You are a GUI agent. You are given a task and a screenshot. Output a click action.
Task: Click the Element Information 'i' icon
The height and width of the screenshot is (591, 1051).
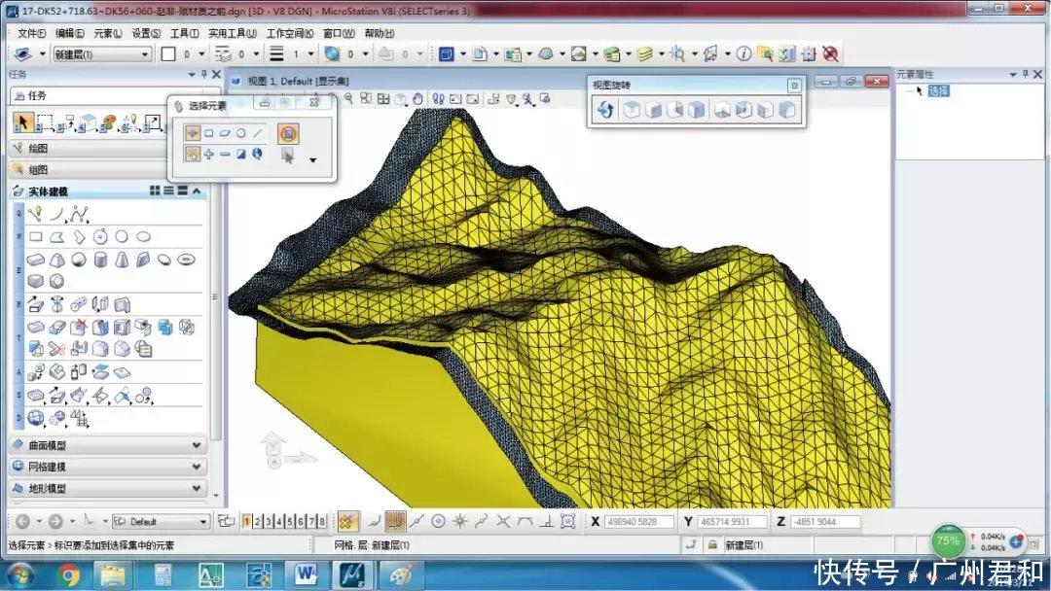tap(743, 54)
